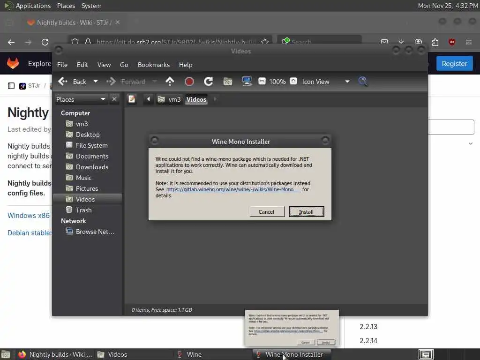
Task: Cancel the Wine Mono Installer dialog
Action: tap(266, 212)
